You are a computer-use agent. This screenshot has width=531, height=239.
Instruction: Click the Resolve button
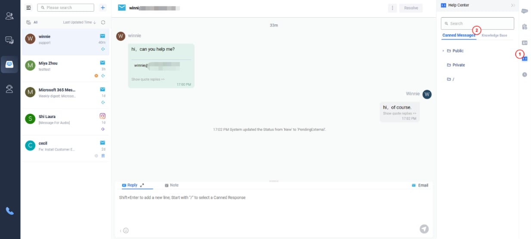pyautogui.click(x=411, y=8)
